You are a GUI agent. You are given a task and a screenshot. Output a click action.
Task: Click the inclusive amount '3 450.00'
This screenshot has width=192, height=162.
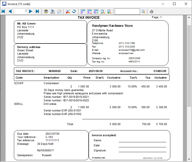click(x=161, y=86)
